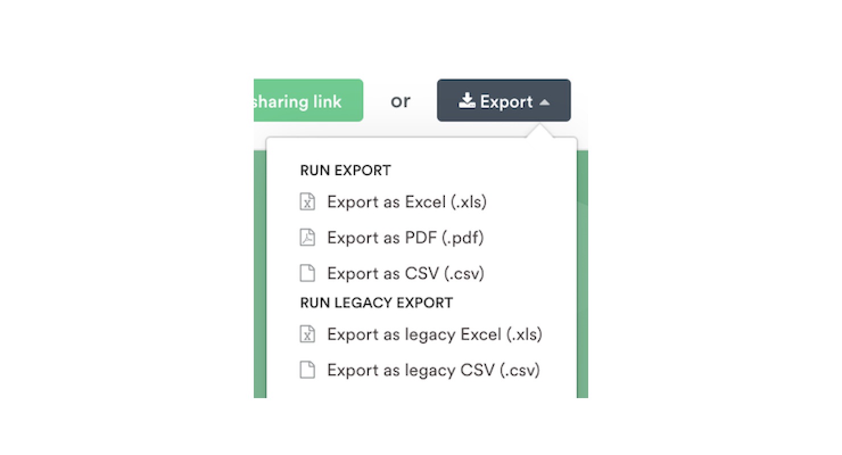
Task: Collapse the menu using the Export button caret
Action: pos(544,102)
